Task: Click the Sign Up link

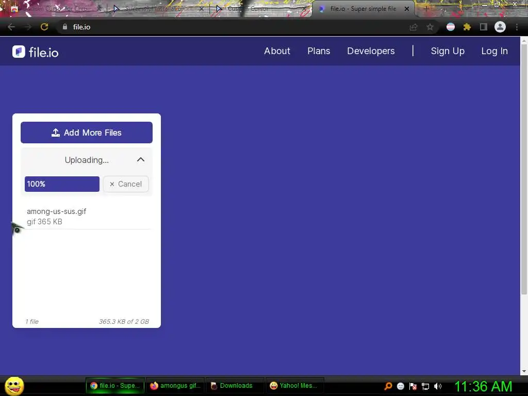Action: [448, 51]
